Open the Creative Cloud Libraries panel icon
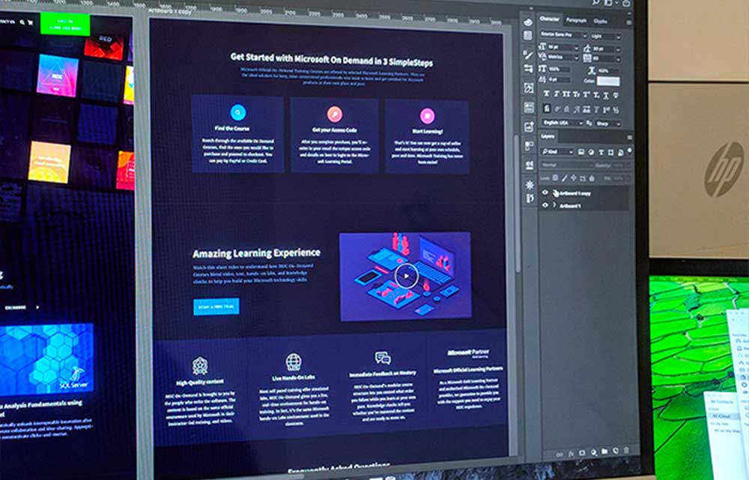This screenshot has height=480, width=749. (x=528, y=22)
